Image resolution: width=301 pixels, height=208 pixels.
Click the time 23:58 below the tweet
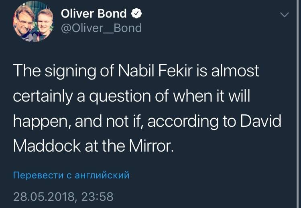pos(97,196)
